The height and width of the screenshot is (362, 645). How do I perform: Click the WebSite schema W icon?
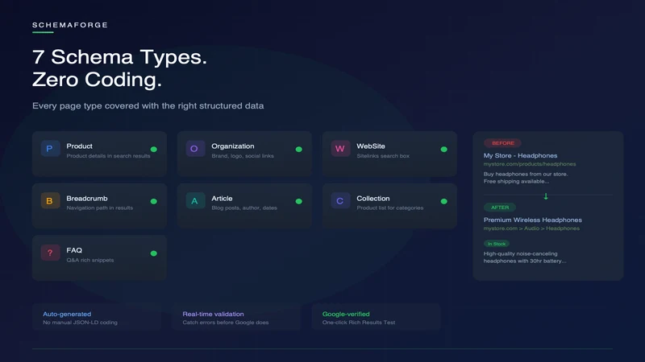(x=340, y=149)
